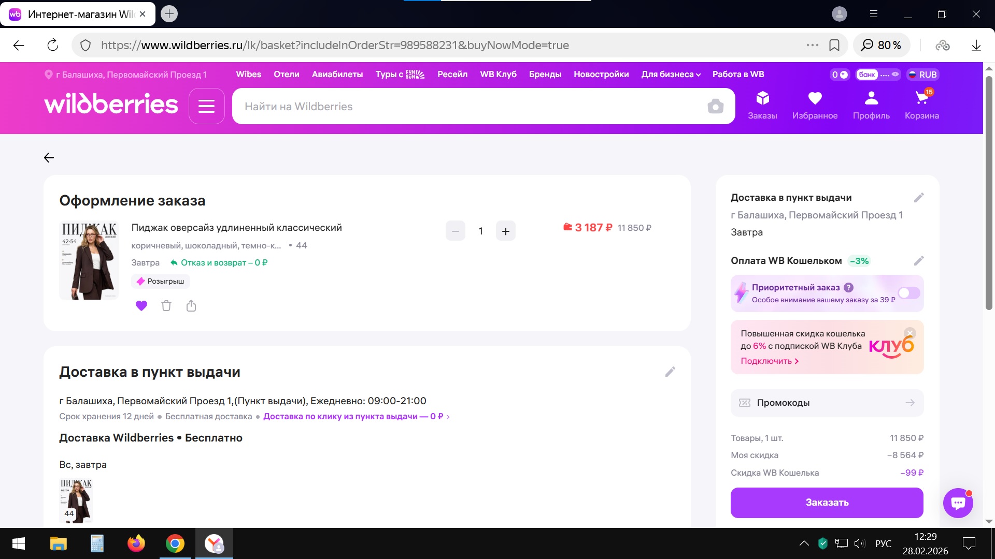The width and height of the screenshot is (995, 559).
Task: Open the RUB currency selector
Action: click(x=922, y=75)
